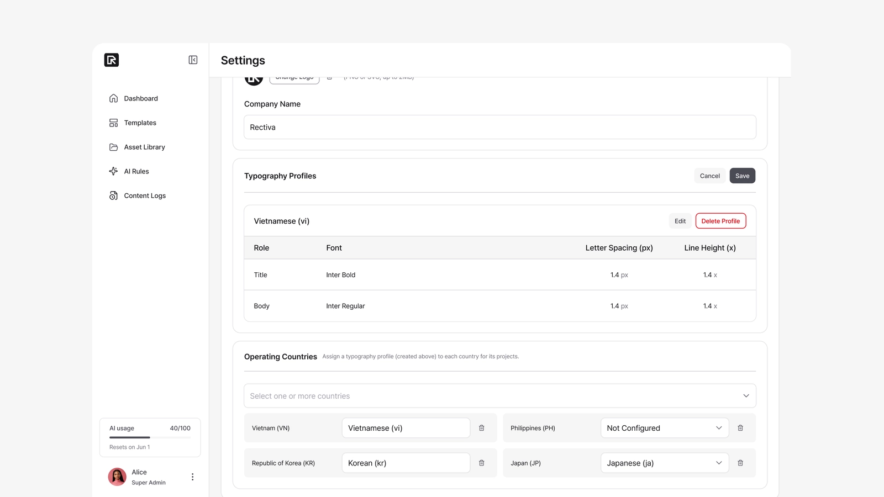
Task: Delete the Philippines (PH) country row
Action: (740, 428)
